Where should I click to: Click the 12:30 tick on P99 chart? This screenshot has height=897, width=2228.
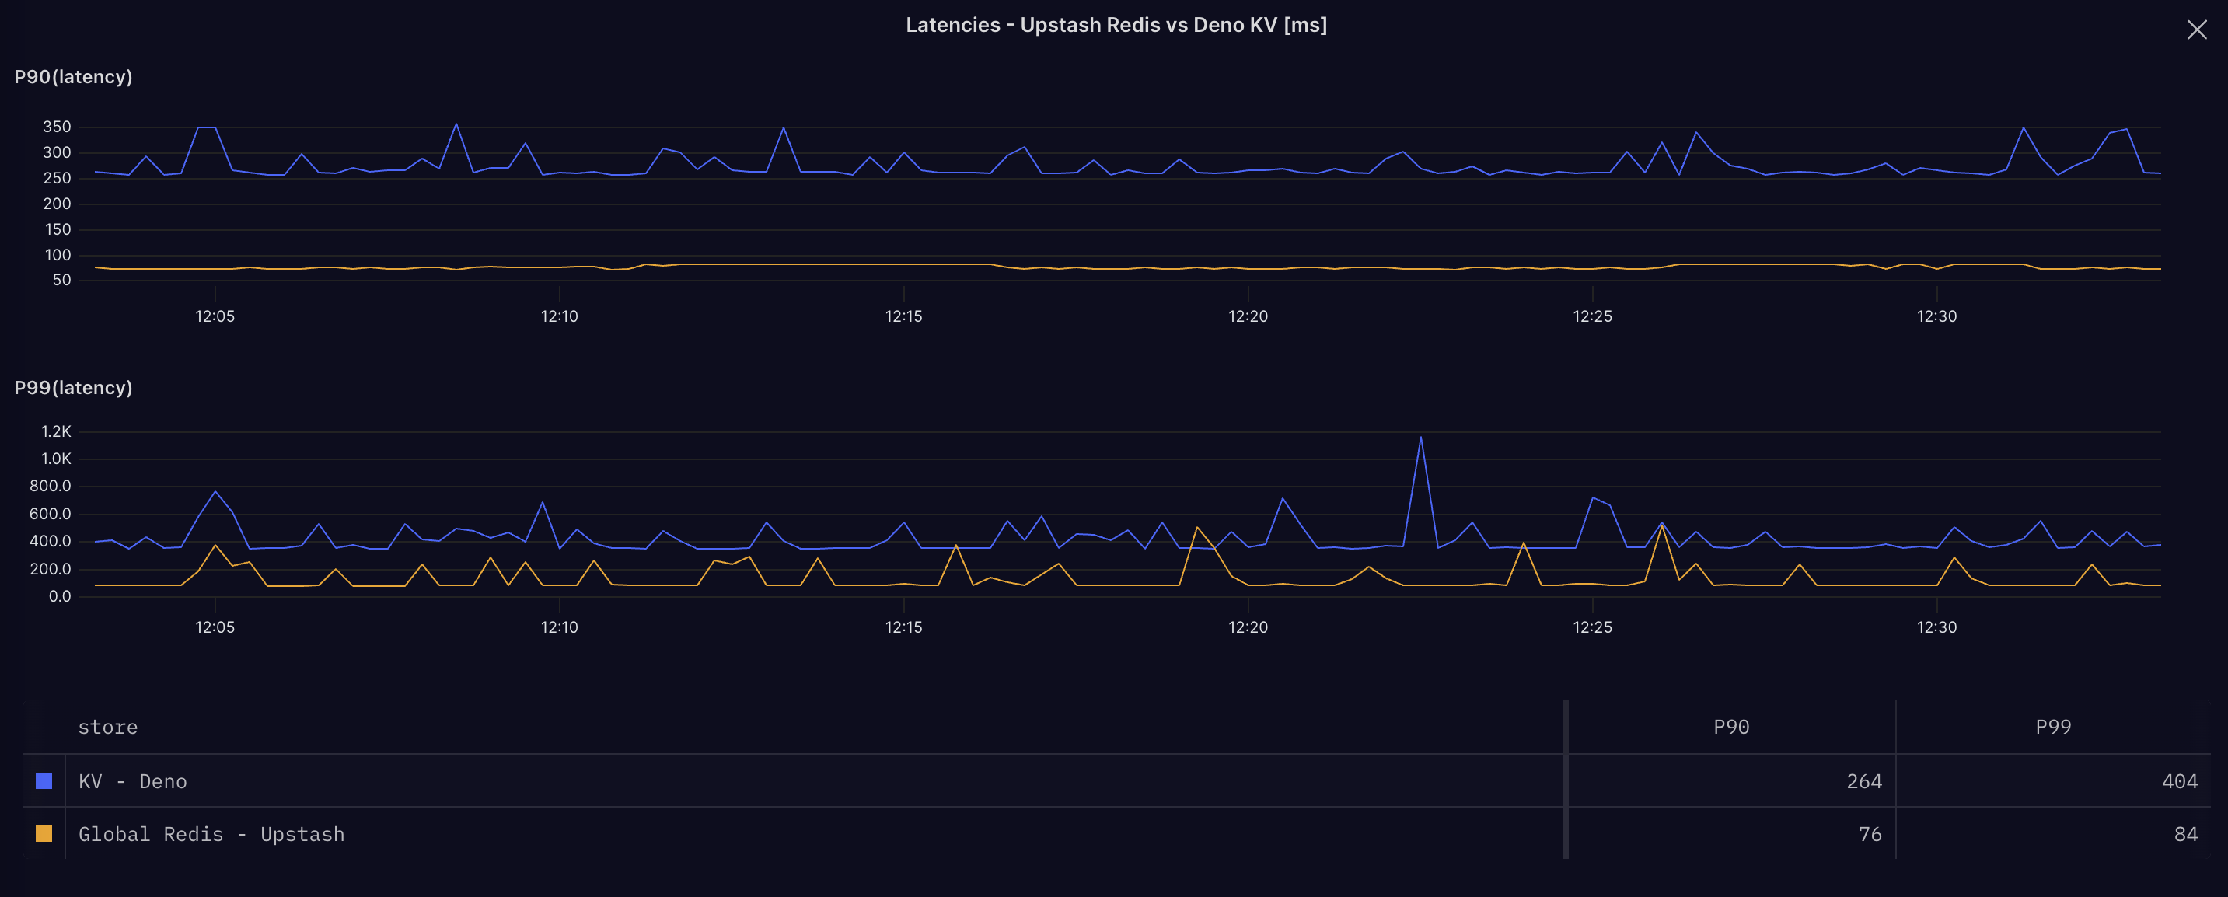(1936, 627)
